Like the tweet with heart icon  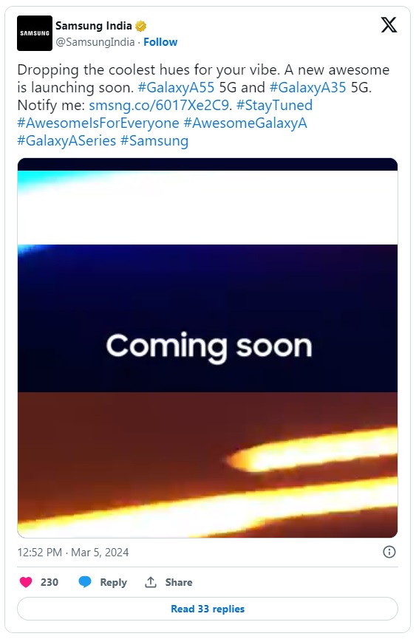(26, 582)
